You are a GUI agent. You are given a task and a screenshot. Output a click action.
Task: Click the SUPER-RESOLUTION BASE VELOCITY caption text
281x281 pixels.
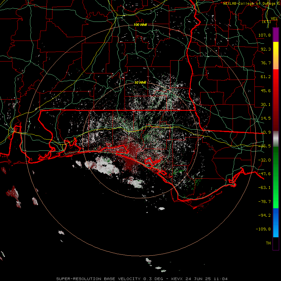[x=98, y=279]
